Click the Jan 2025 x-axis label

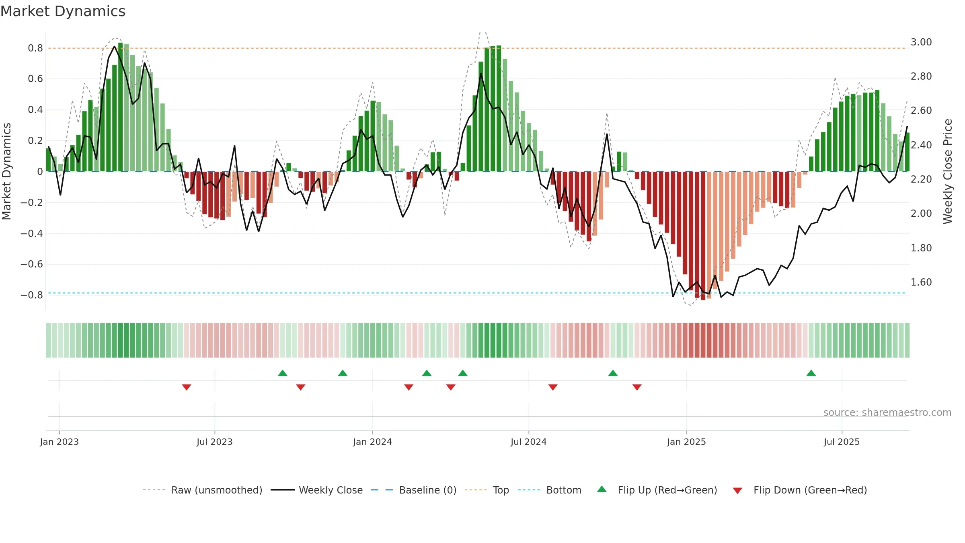point(686,442)
